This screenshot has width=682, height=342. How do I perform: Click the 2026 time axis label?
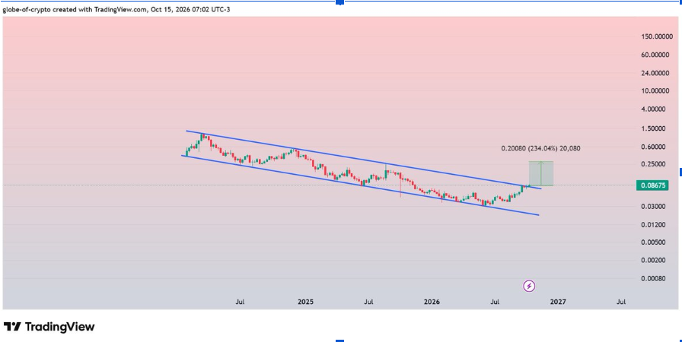432,302
